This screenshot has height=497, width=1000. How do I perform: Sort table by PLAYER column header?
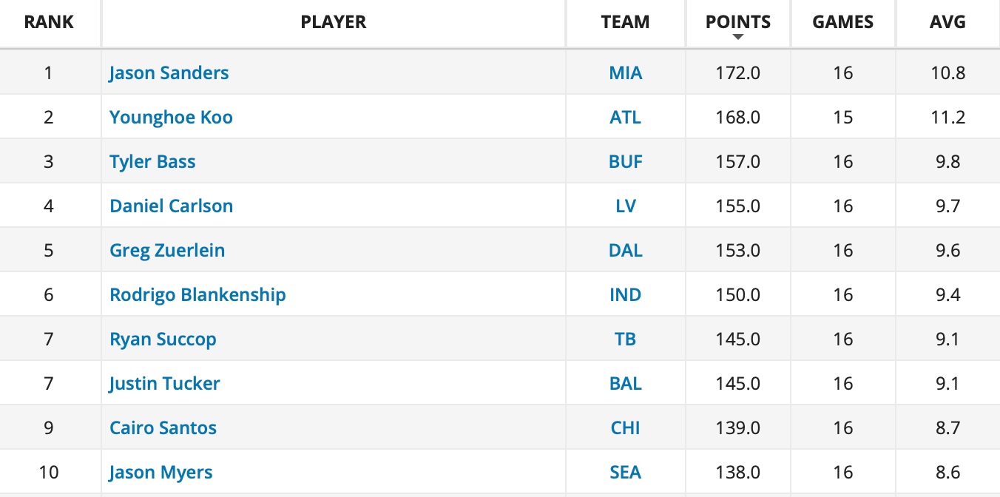pos(334,22)
